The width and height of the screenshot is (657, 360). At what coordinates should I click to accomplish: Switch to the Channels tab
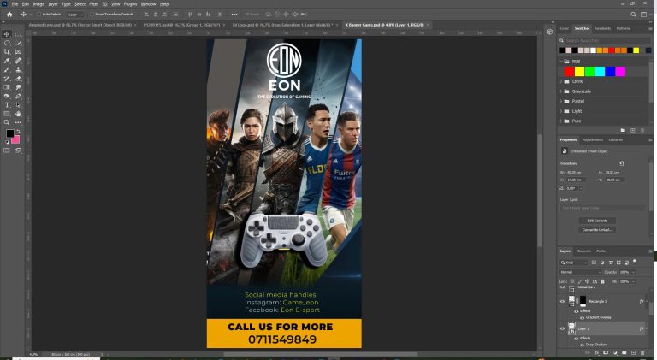coord(583,251)
